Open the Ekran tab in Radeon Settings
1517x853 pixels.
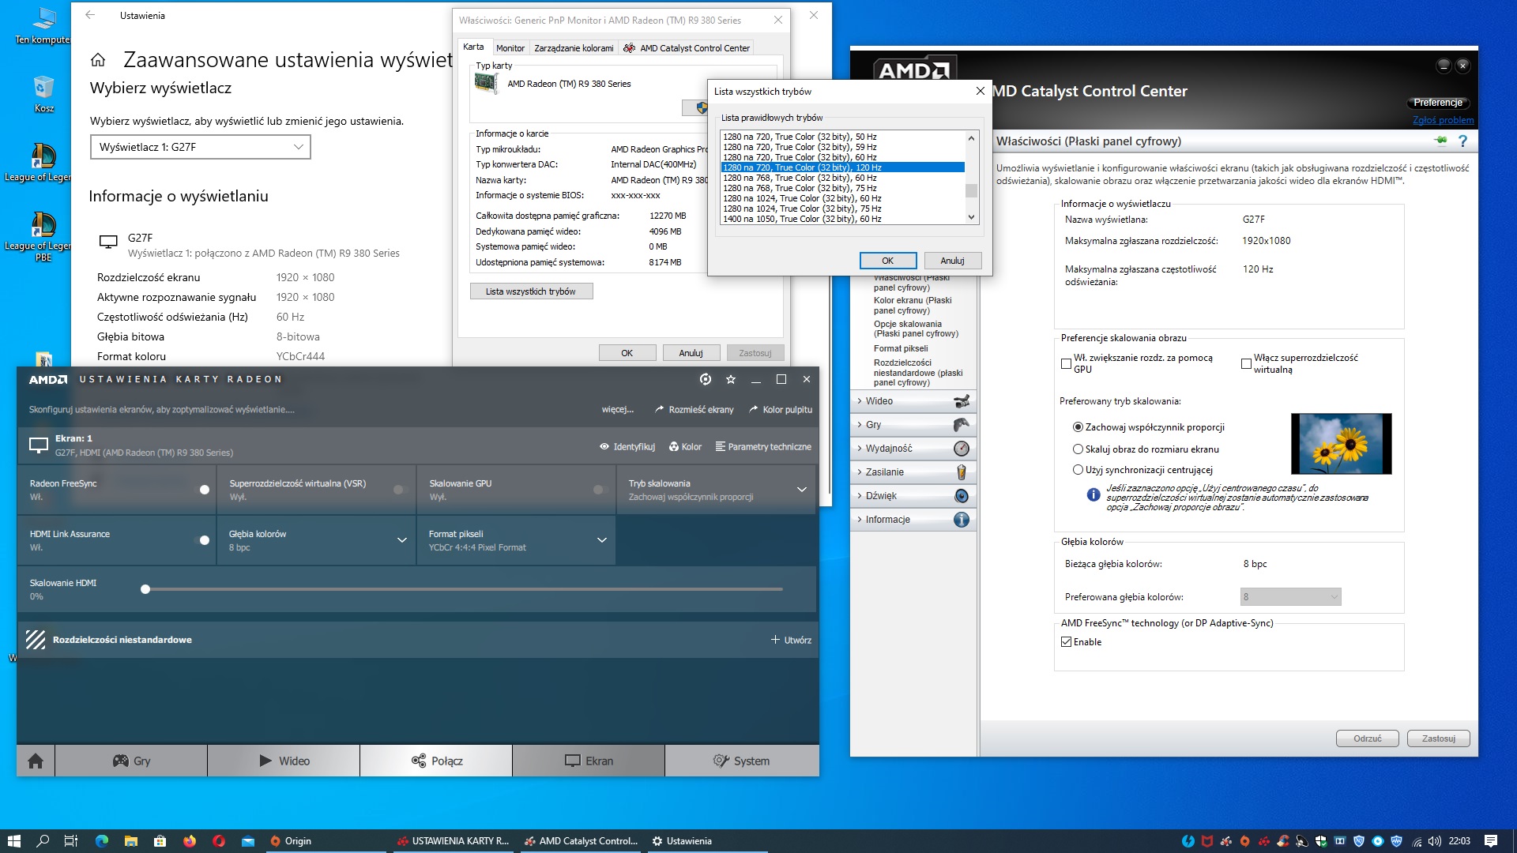[589, 761]
